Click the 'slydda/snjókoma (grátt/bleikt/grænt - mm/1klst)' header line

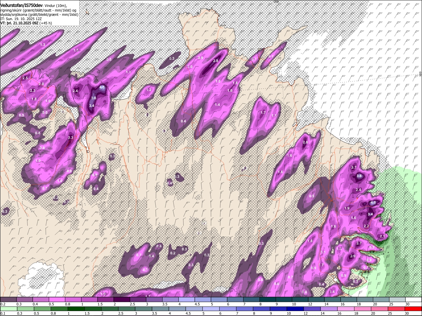39,15
